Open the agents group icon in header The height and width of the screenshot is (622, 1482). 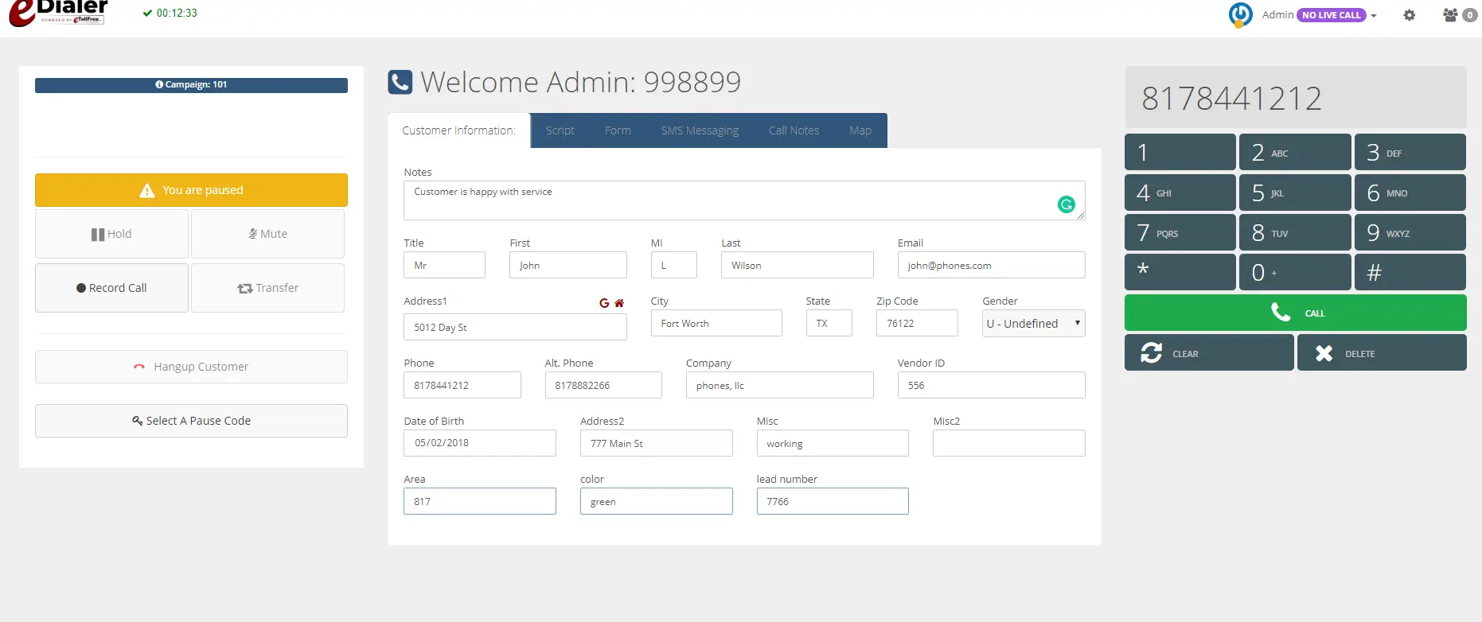point(1451,15)
